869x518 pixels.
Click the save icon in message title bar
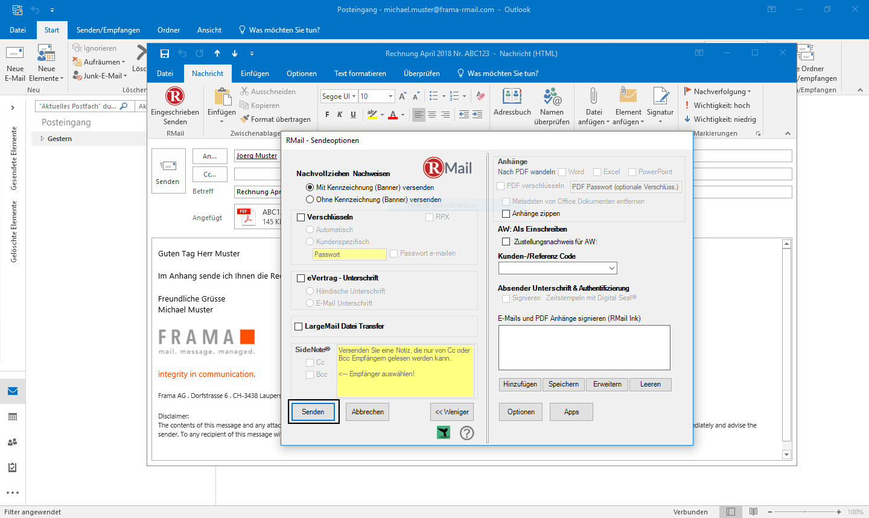click(x=164, y=54)
